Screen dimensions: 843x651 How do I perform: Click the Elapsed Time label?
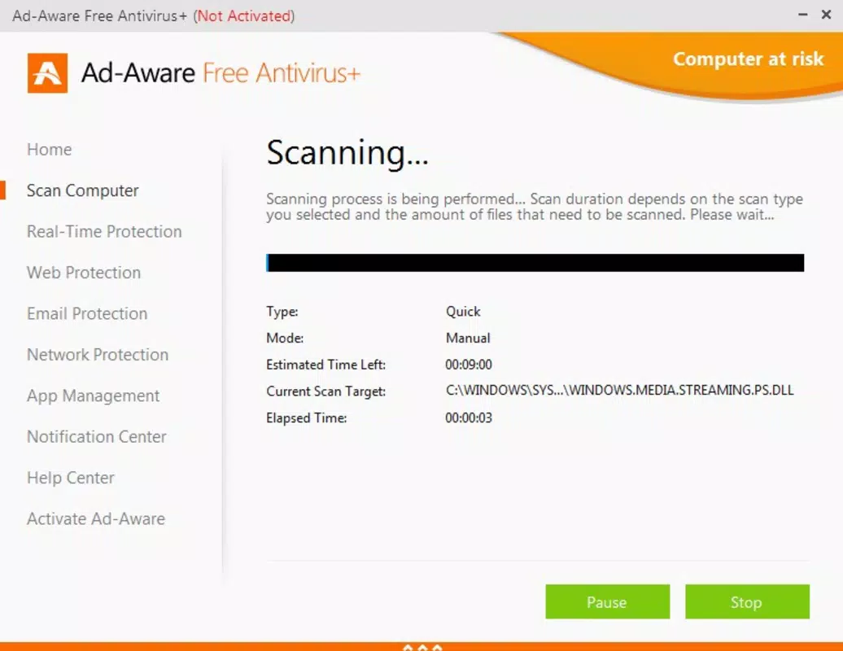coord(307,417)
